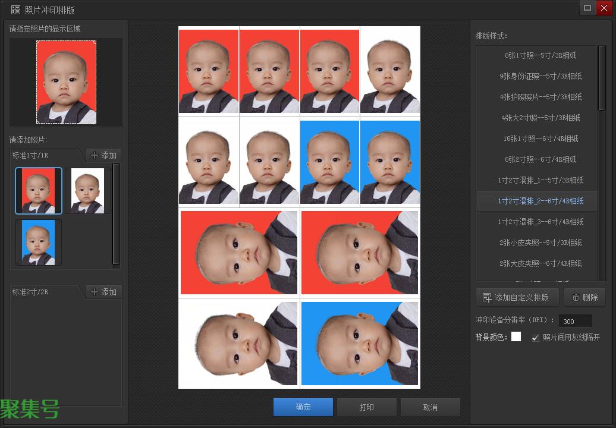The width and height of the screenshot is (616, 428).
Task: Click the DPI input field showing 300
Action: 575,321
